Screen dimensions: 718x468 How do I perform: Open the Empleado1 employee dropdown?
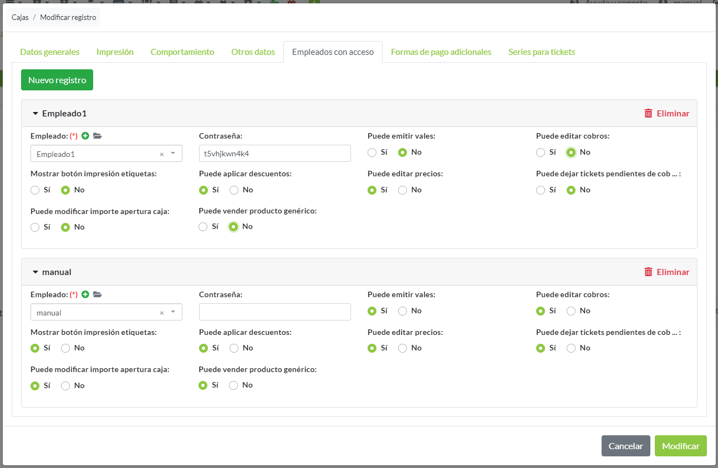coord(173,154)
